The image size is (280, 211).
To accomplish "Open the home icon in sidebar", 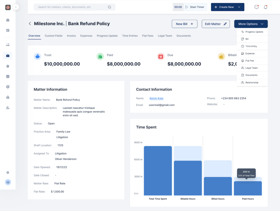I will (8, 20).
